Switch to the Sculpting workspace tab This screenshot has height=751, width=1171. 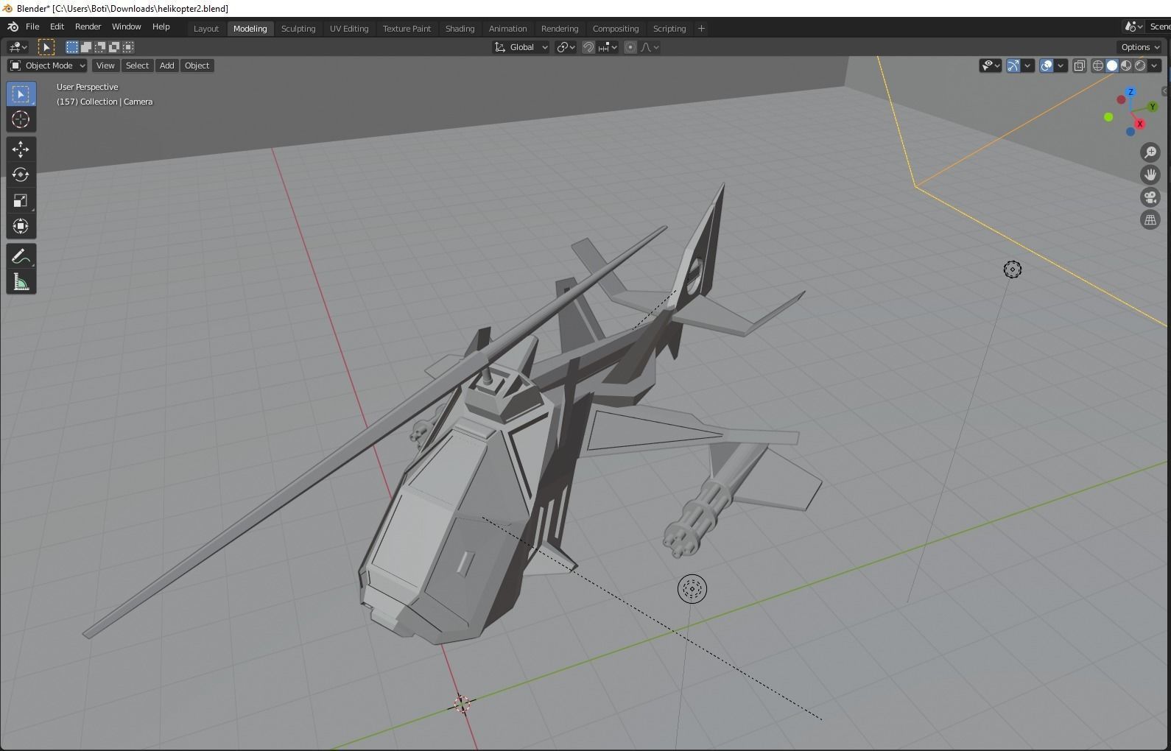[298, 29]
